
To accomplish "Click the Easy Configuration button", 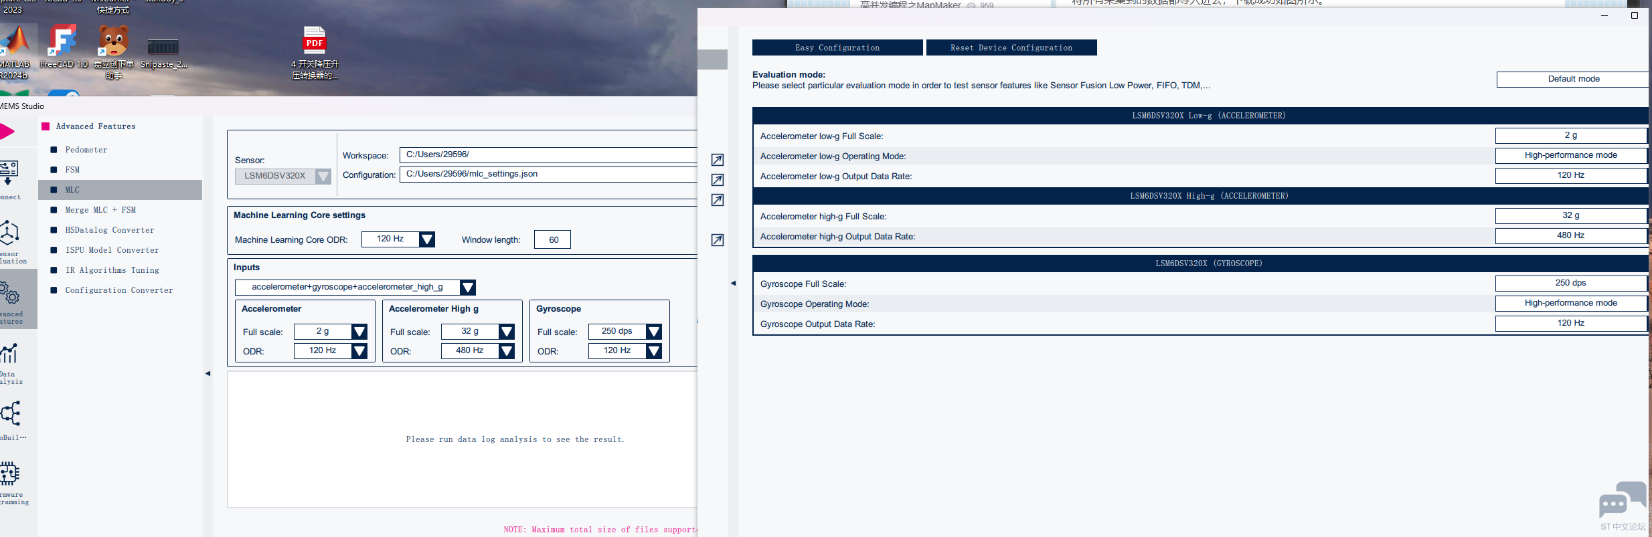I will coord(837,48).
